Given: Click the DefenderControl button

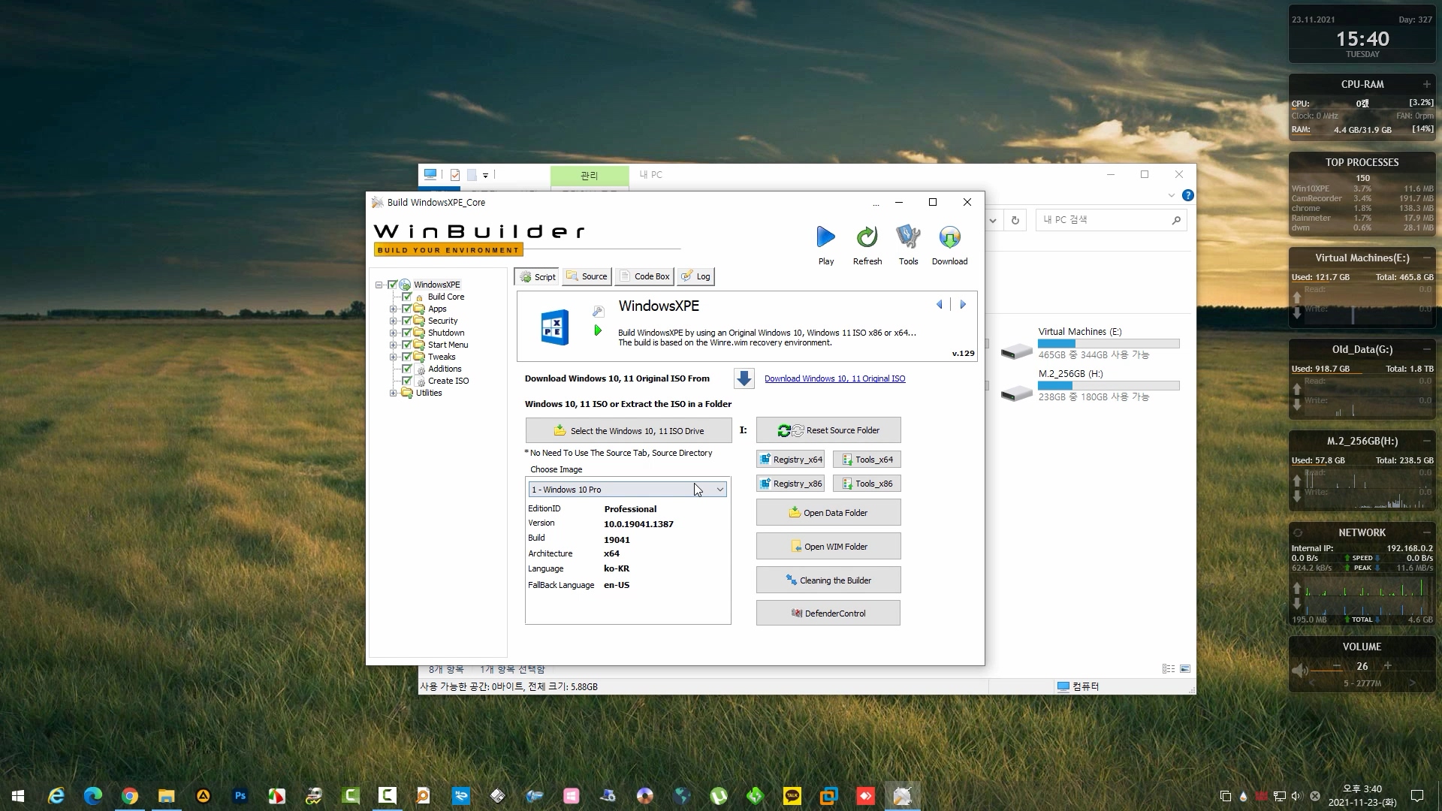Looking at the screenshot, I should click(828, 614).
